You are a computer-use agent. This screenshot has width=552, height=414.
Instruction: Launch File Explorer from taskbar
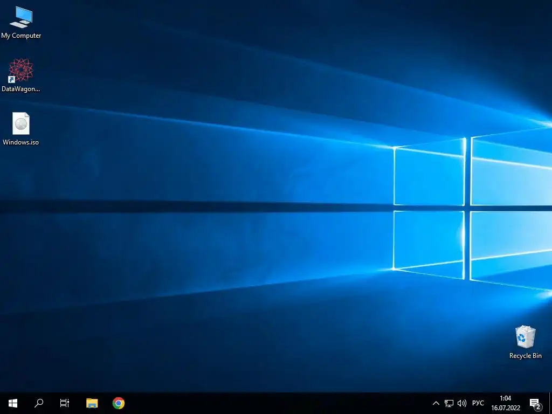92,403
